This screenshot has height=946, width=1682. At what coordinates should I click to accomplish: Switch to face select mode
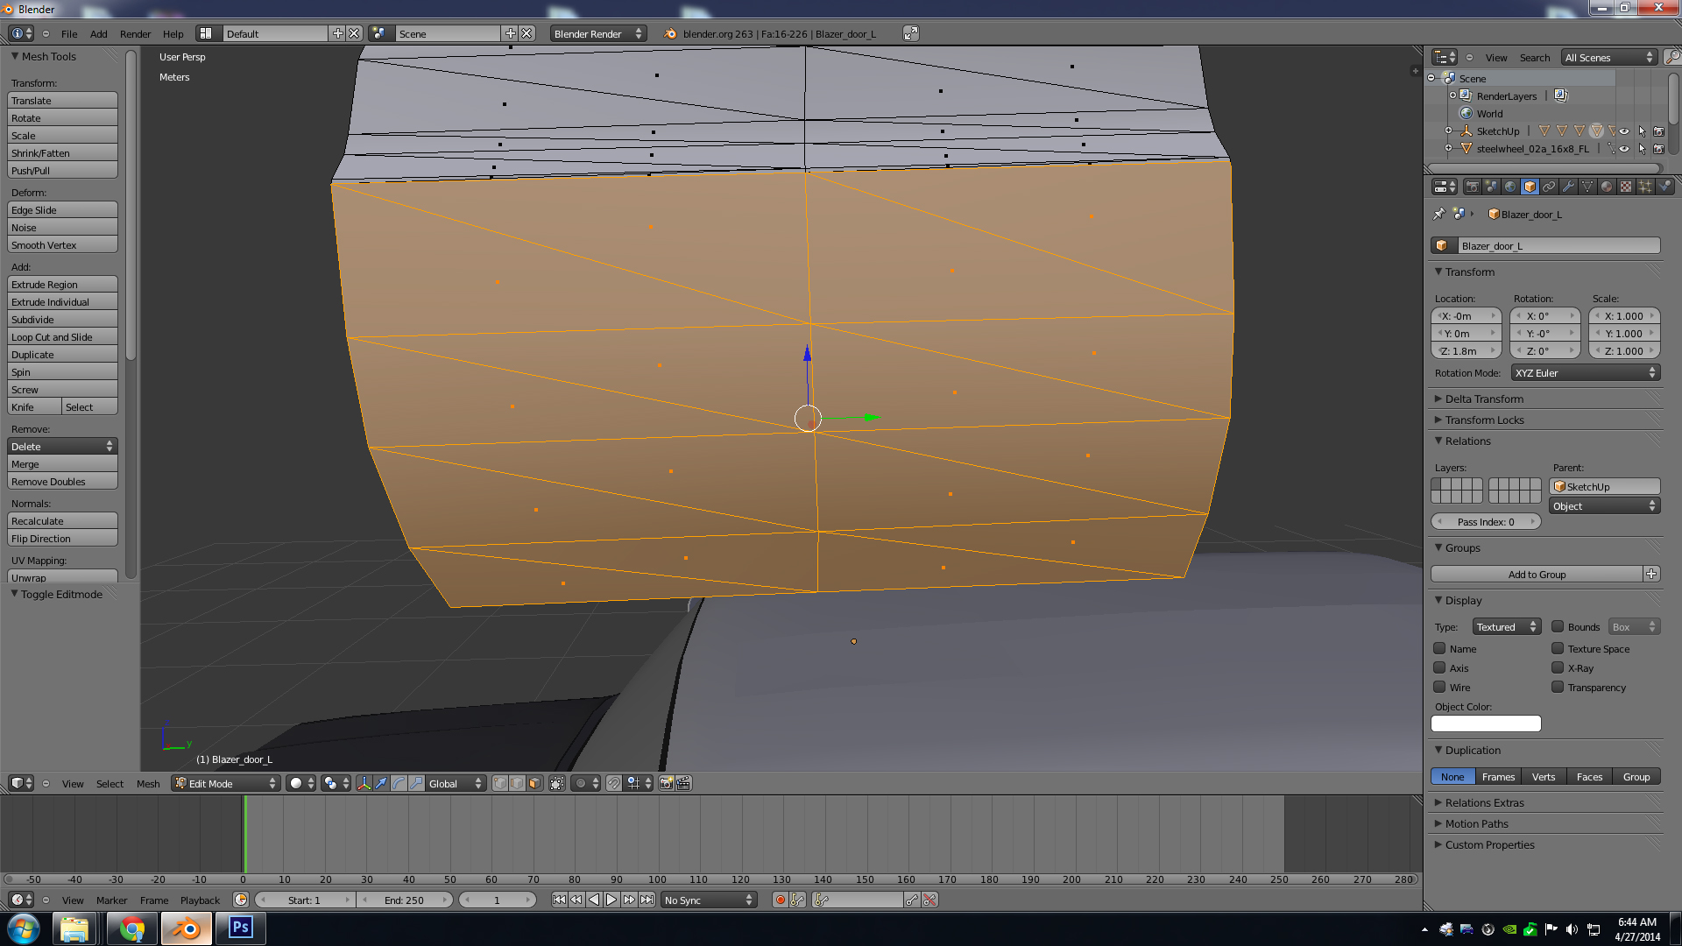[x=534, y=784]
